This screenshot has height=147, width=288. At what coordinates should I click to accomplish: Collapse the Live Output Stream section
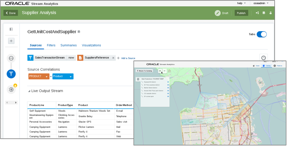pos(29,91)
